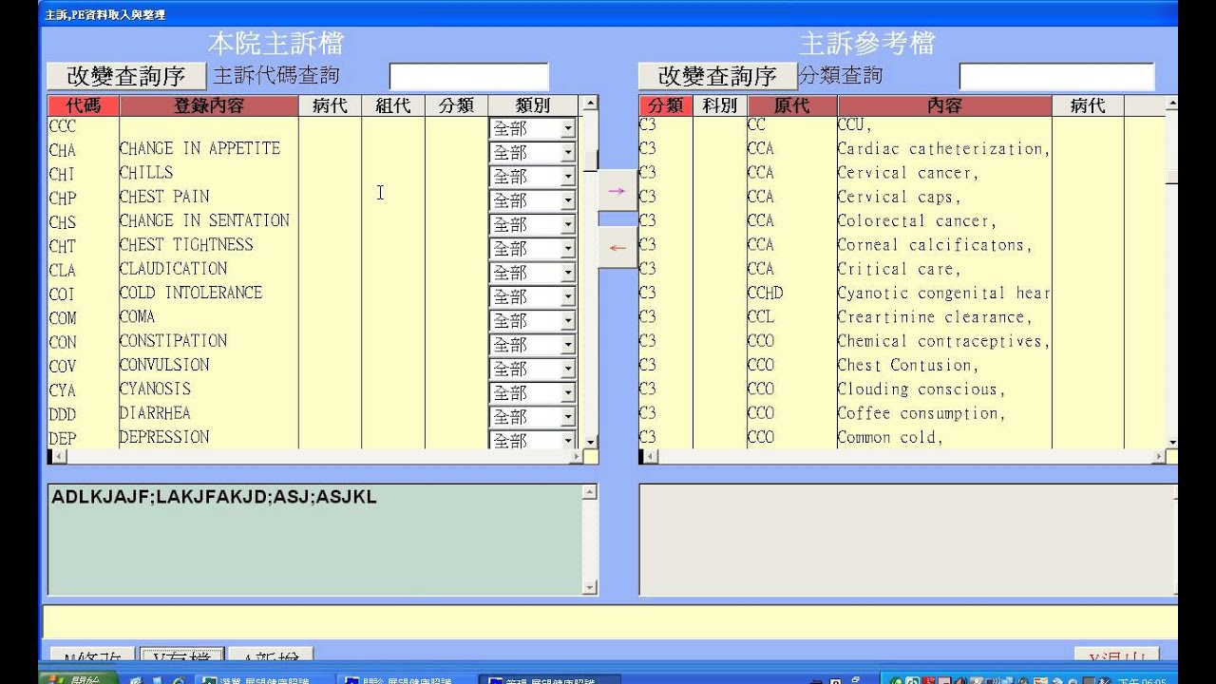Click left table vertical scrollbar thumb

[x=590, y=161]
